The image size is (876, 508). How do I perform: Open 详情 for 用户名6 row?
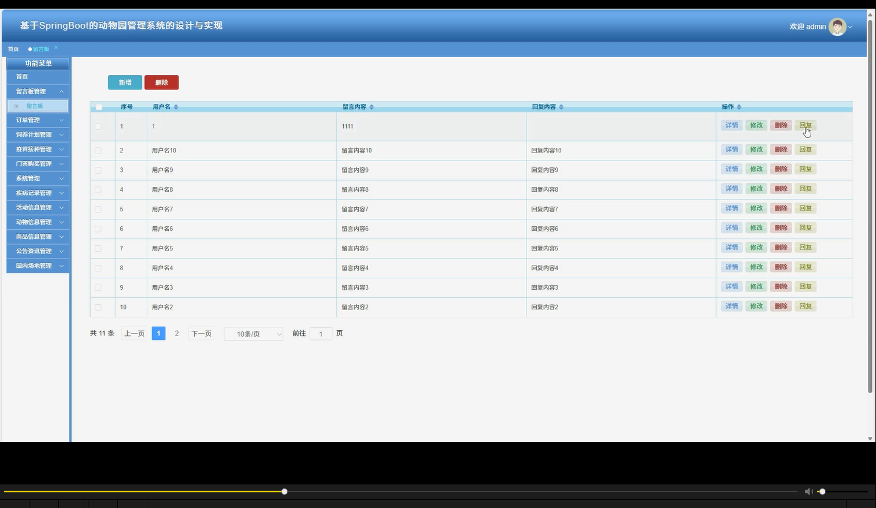(x=732, y=228)
